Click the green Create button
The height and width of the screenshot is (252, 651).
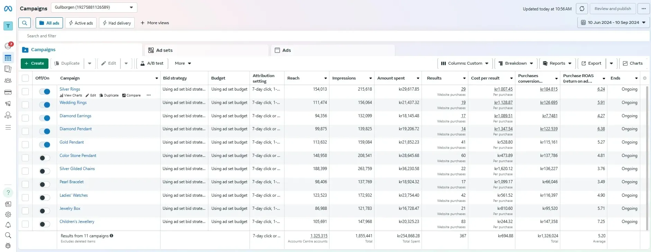tap(35, 63)
